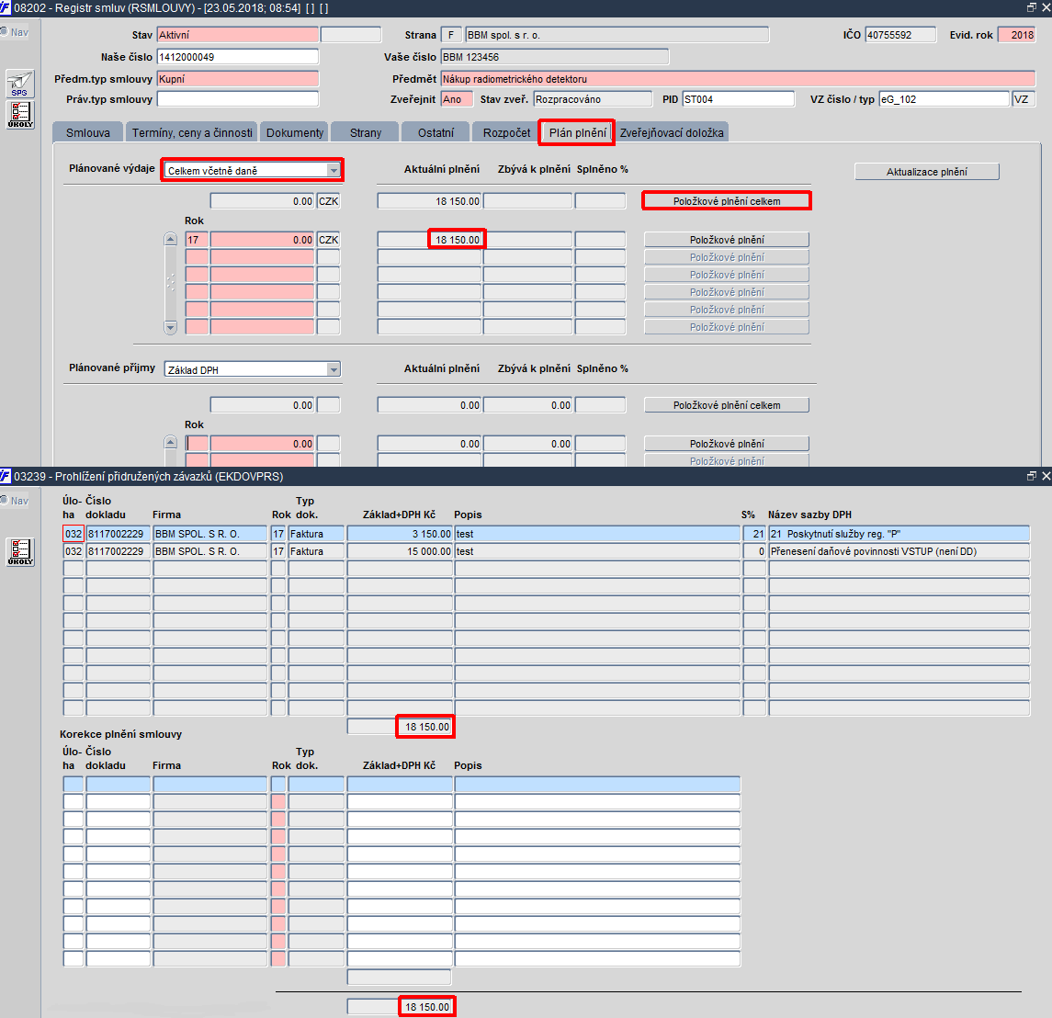Click the VZ číslo field eG_102
Screen dimensions: 1052x1018
[944, 99]
